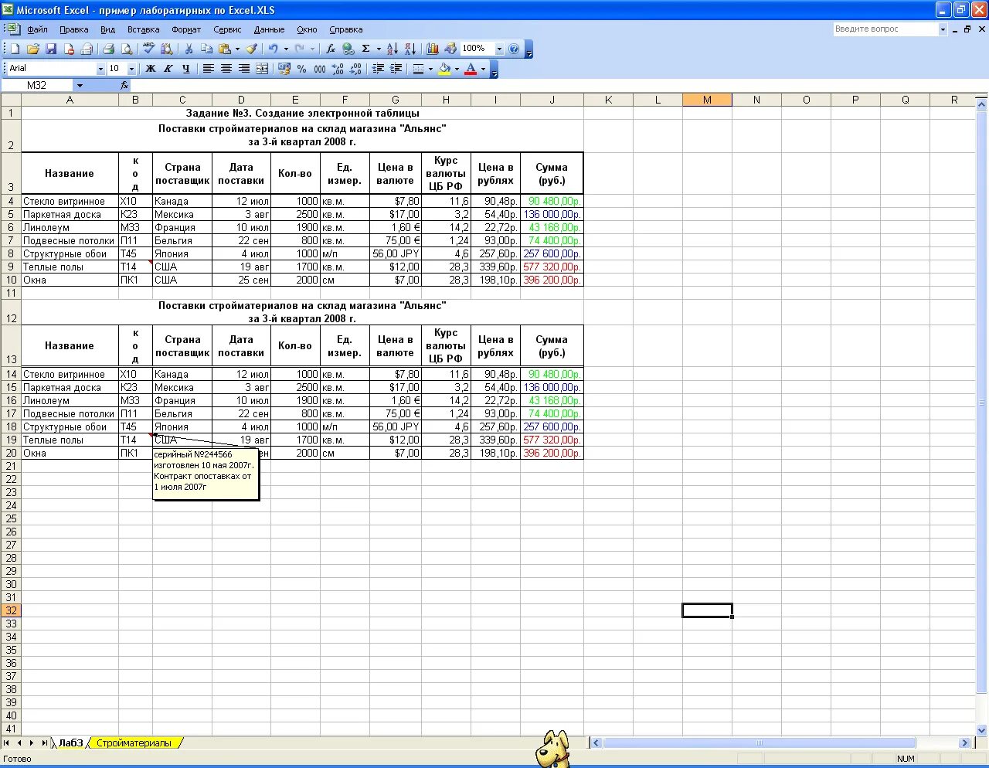Click the last sheet navigation arrow
The height and width of the screenshot is (768, 989).
pyautogui.click(x=44, y=743)
